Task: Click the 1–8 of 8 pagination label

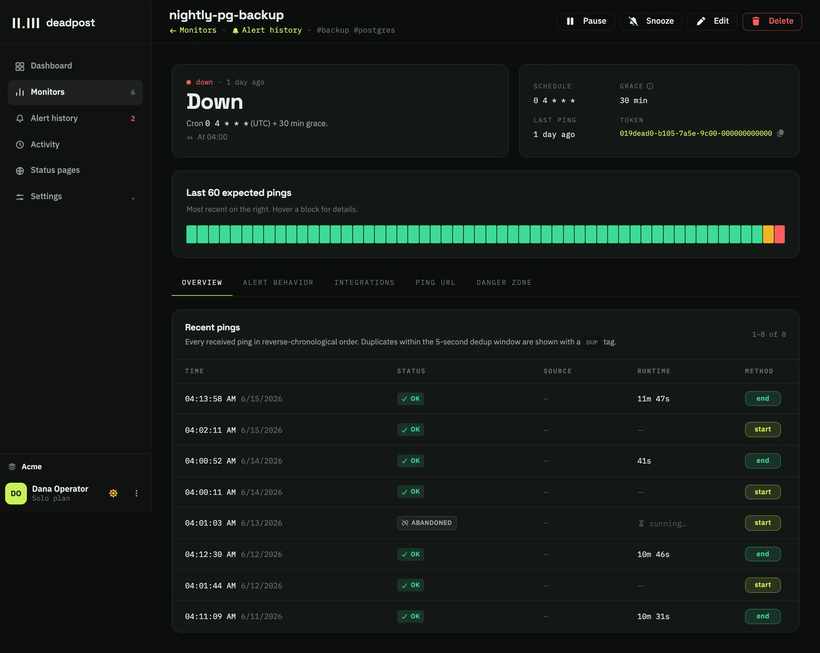Action: click(769, 334)
